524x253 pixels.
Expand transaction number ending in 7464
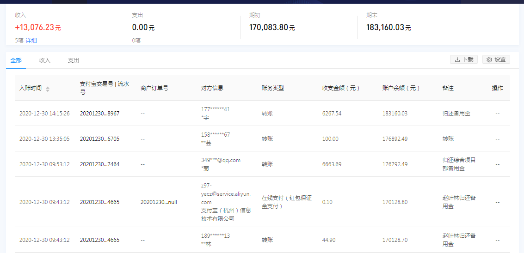pos(99,164)
